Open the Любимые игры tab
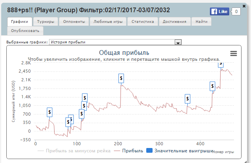The image size is (251, 163). click(108, 22)
